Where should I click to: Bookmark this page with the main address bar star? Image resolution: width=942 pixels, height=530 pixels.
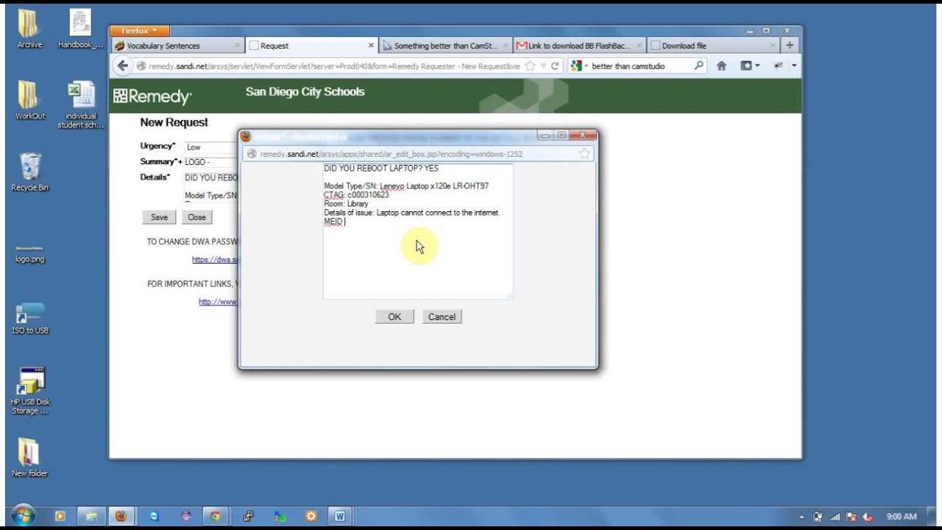tap(530, 66)
